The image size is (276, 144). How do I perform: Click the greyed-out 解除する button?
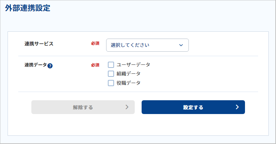83,107
